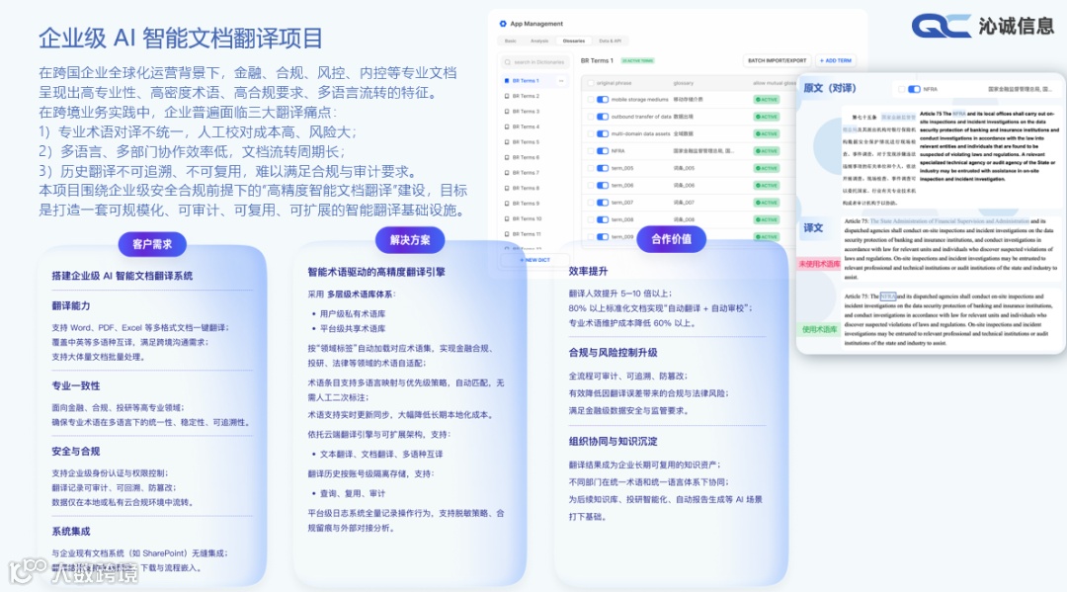The height and width of the screenshot is (592, 1067).
Task: Click the 原文（对译） heading
Action: [x=830, y=88]
